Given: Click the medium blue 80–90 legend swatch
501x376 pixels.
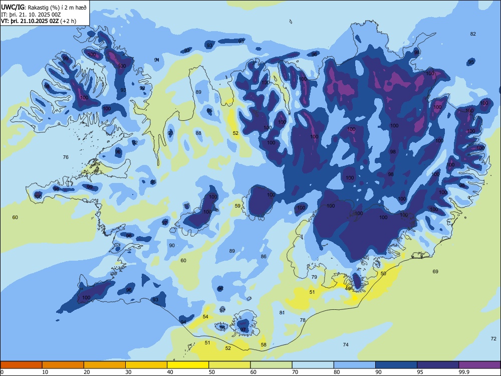Looking at the screenshot, I should tap(355, 365).
